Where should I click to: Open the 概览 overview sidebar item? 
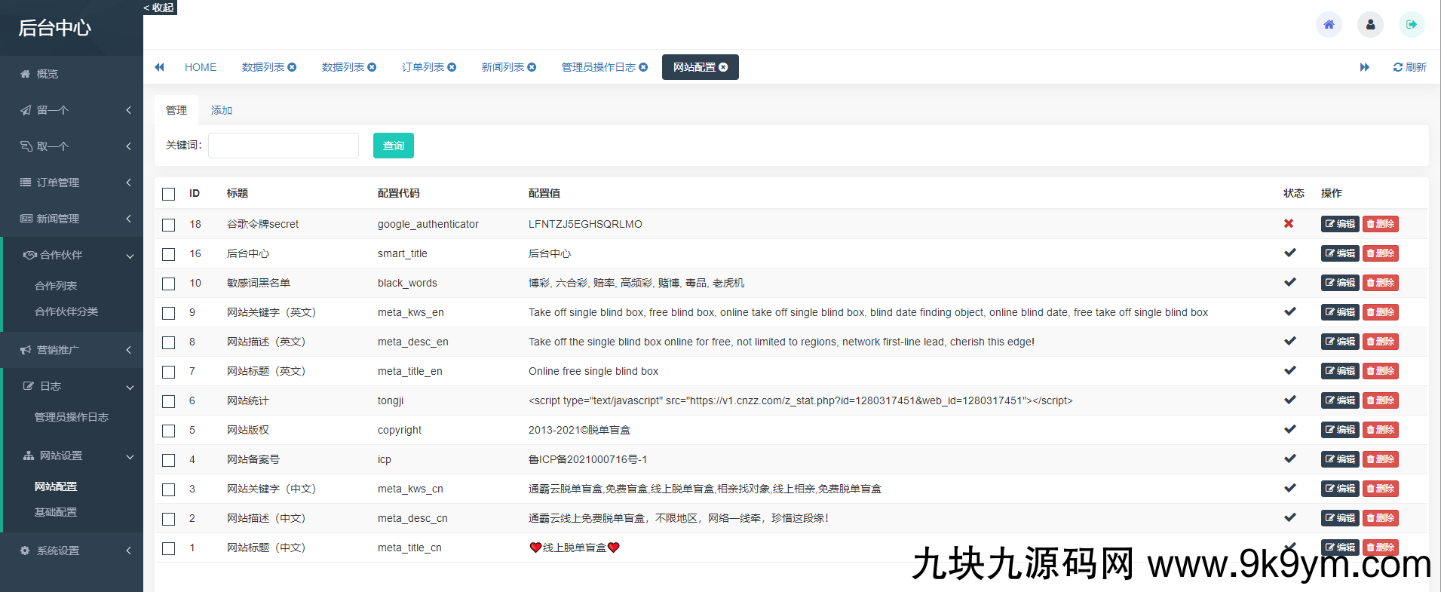coord(72,74)
